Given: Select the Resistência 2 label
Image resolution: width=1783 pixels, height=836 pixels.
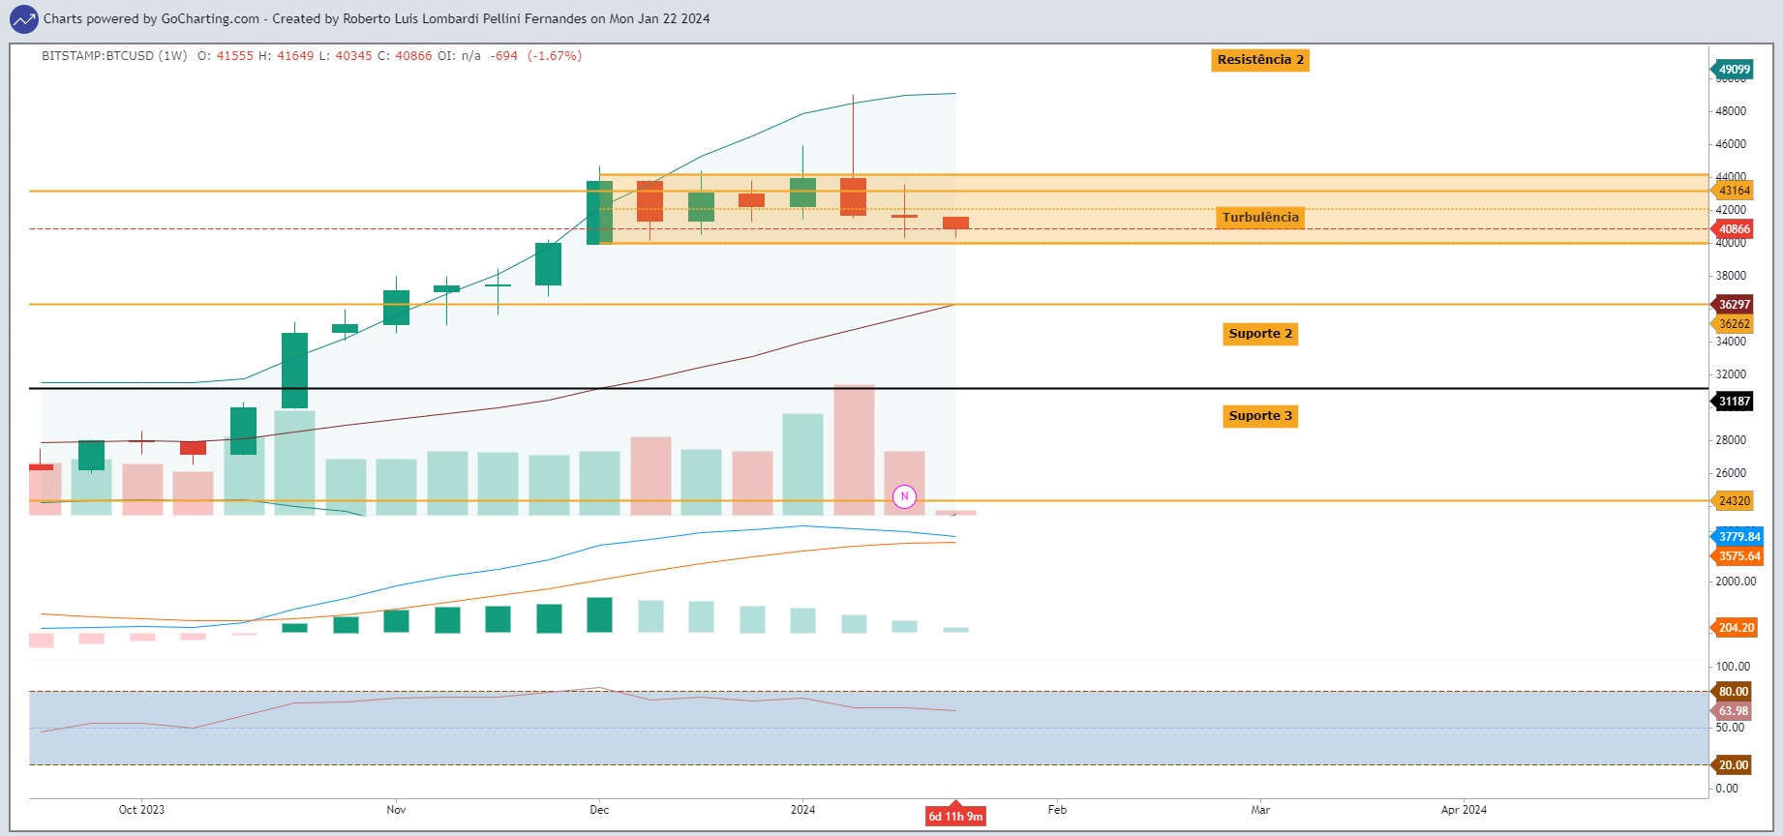Looking at the screenshot, I should click(x=1260, y=60).
